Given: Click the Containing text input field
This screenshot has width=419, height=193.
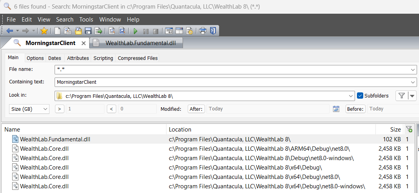Looking at the screenshot, I should pos(232,82).
